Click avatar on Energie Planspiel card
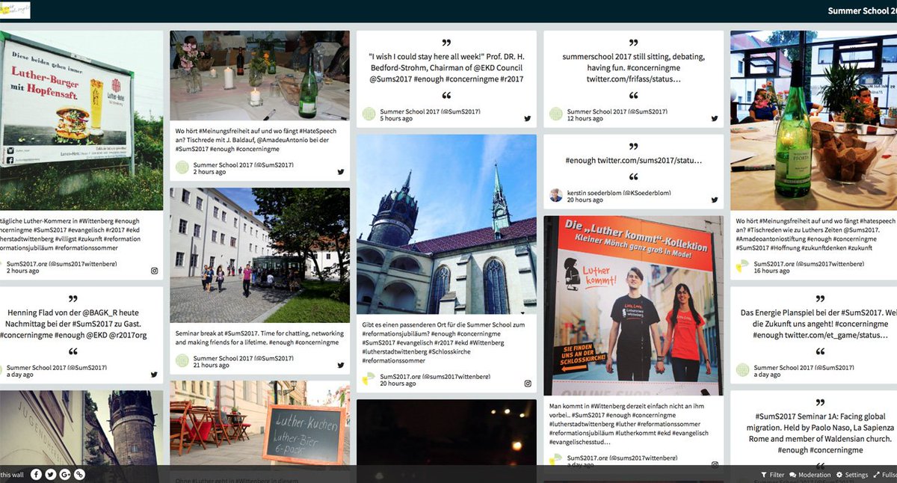The image size is (897, 483). pos(743,370)
